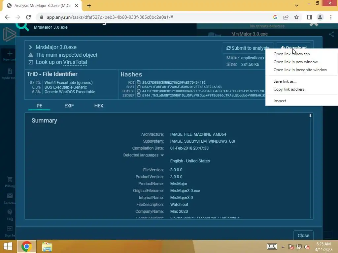The height and width of the screenshot is (253, 338).
Task: Click the browser Back arrow
Action: pos(7,17)
